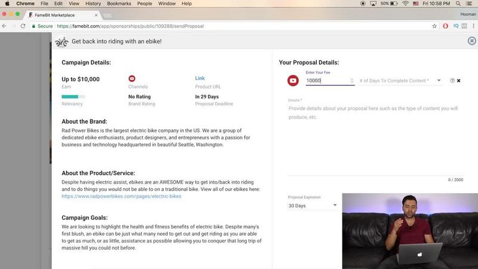Click the Apple menu icon

7,4
